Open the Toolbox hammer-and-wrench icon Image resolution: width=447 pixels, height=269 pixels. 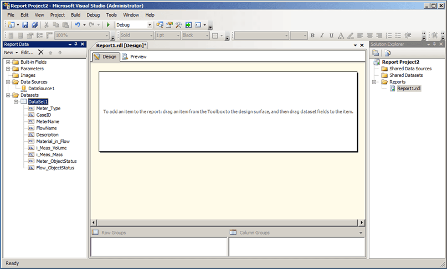179,25
